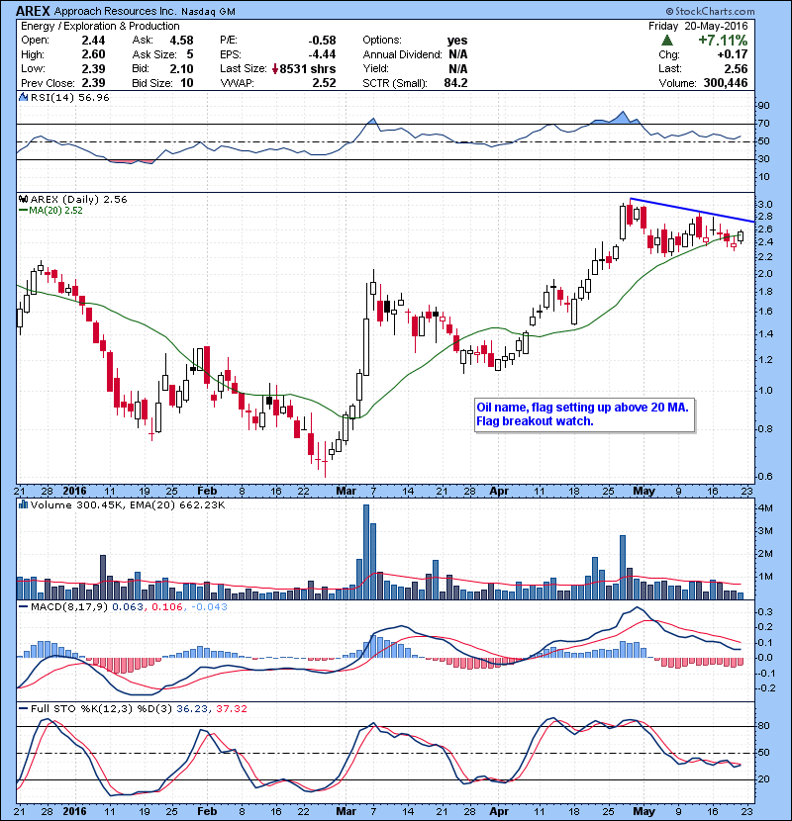This screenshot has height=821, width=792.
Task: Click the AREX (Daily) 2.56 chart label
Action: click(x=78, y=199)
